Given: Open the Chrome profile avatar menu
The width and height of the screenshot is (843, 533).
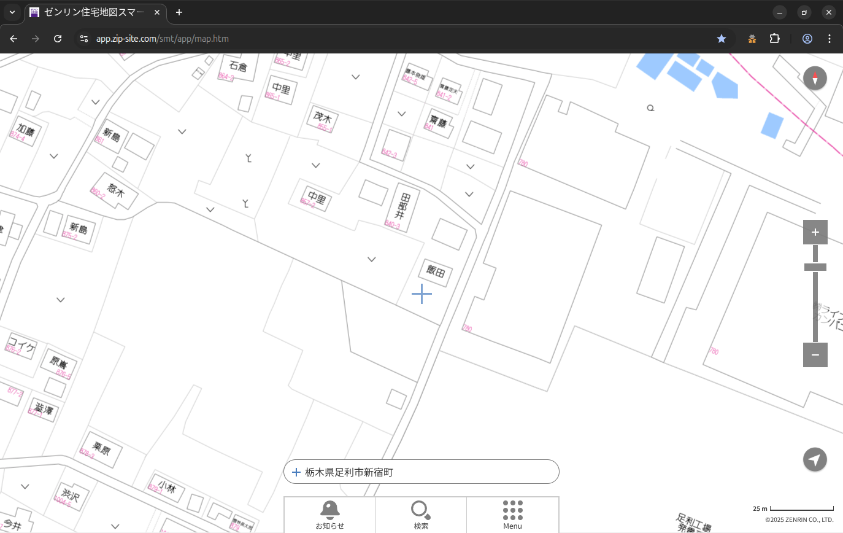Looking at the screenshot, I should (807, 39).
